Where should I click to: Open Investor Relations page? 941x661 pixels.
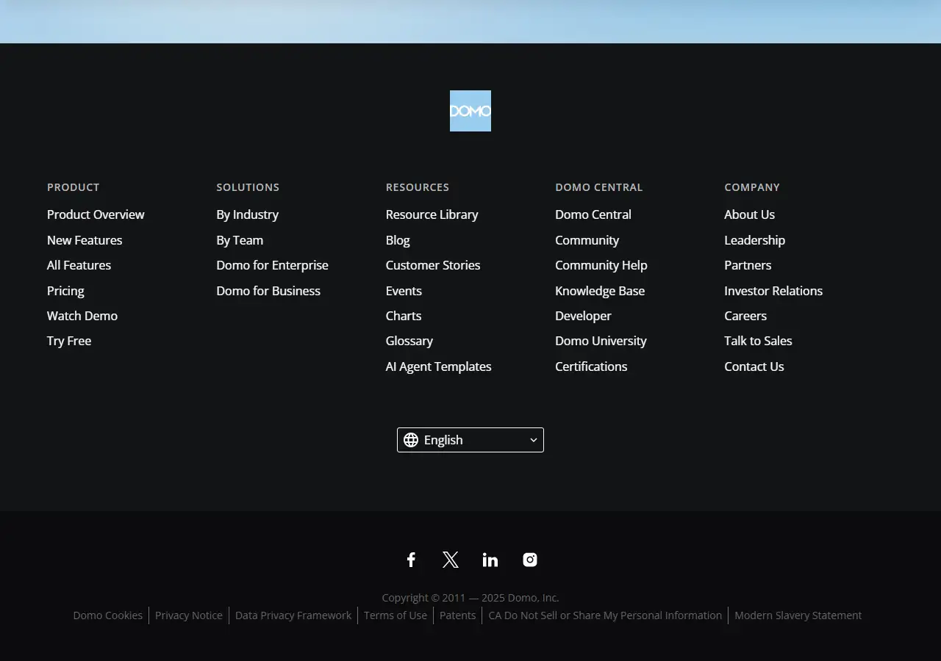[773, 291]
